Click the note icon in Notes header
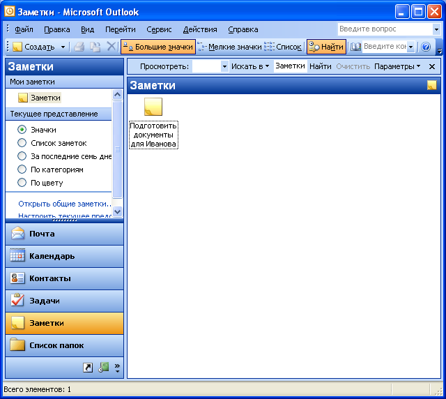 432,85
